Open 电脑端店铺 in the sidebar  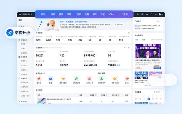(25, 92)
